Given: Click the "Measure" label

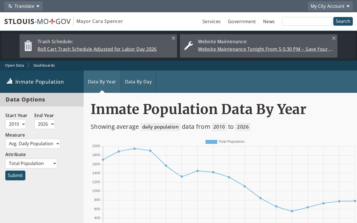Looking at the screenshot, I should [15, 135].
